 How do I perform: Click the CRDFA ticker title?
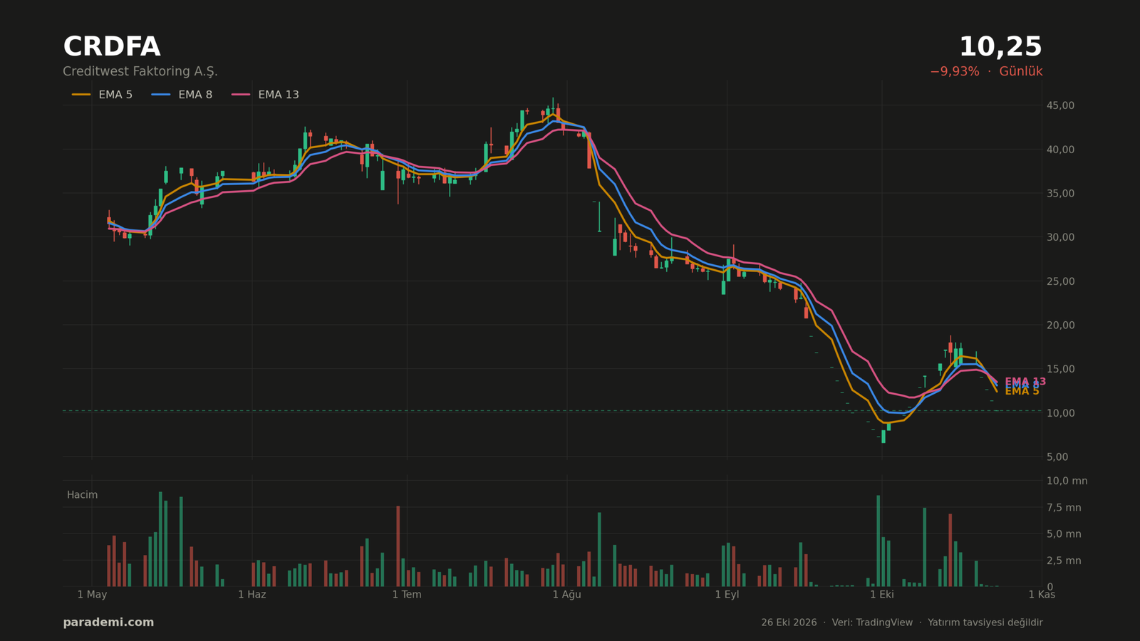[112, 48]
